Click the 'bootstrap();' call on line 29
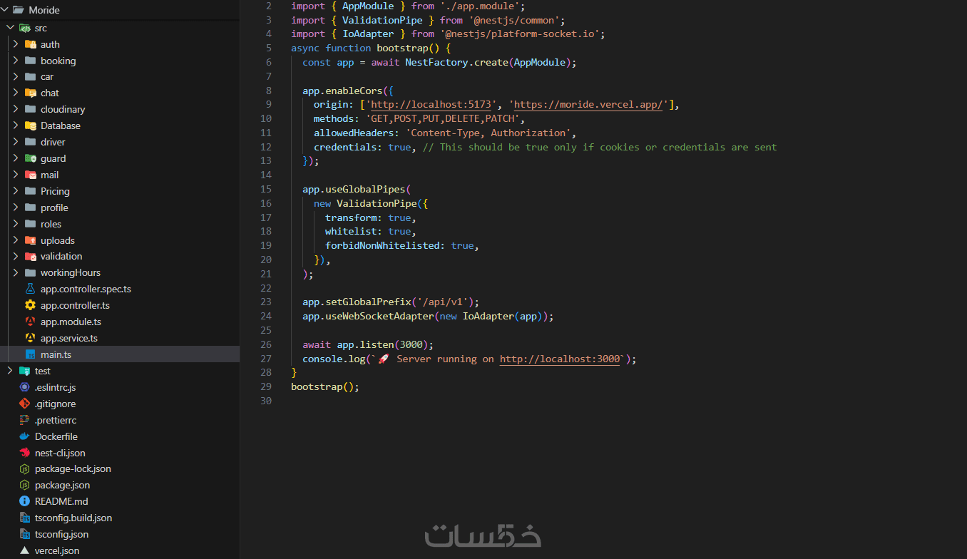 tap(325, 386)
